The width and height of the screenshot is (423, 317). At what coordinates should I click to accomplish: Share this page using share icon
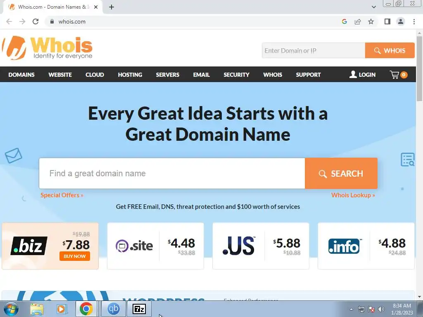358,21
